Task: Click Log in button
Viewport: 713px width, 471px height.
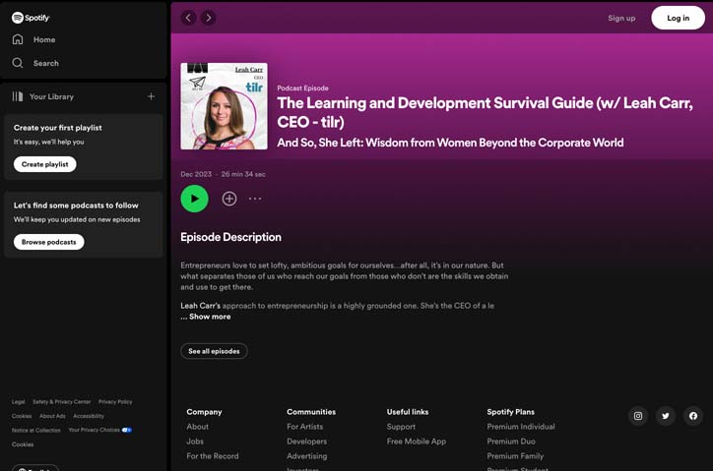Action: click(x=678, y=18)
